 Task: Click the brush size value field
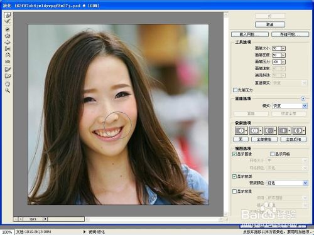(277, 48)
